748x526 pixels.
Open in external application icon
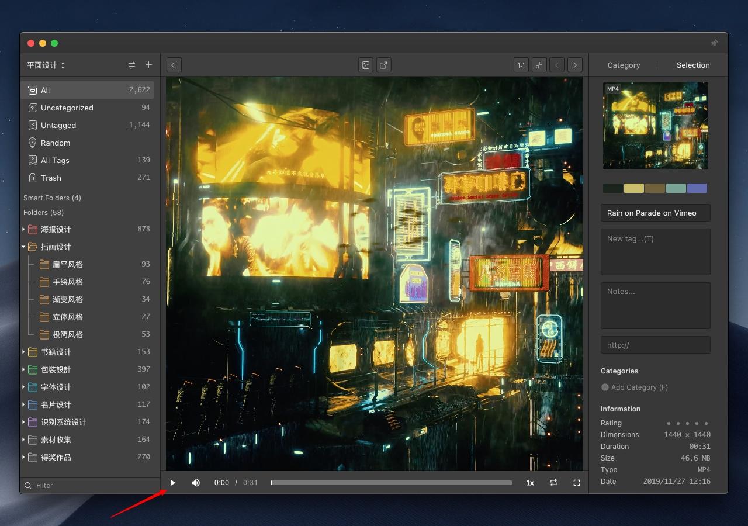383,65
